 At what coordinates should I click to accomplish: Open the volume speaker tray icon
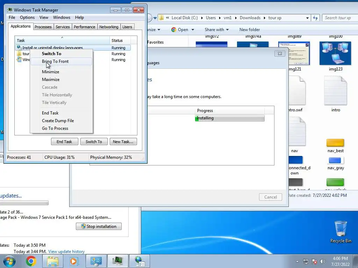pos(323,261)
